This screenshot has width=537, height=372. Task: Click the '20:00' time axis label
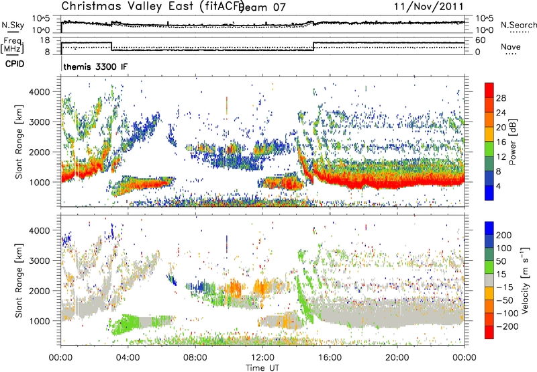(x=397, y=358)
